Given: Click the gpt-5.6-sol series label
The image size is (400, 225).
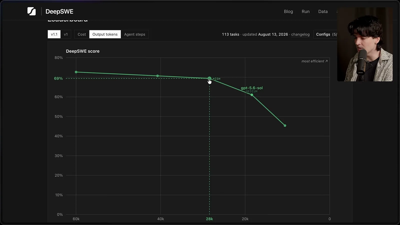Looking at the screenshot, I should [252, 88].
